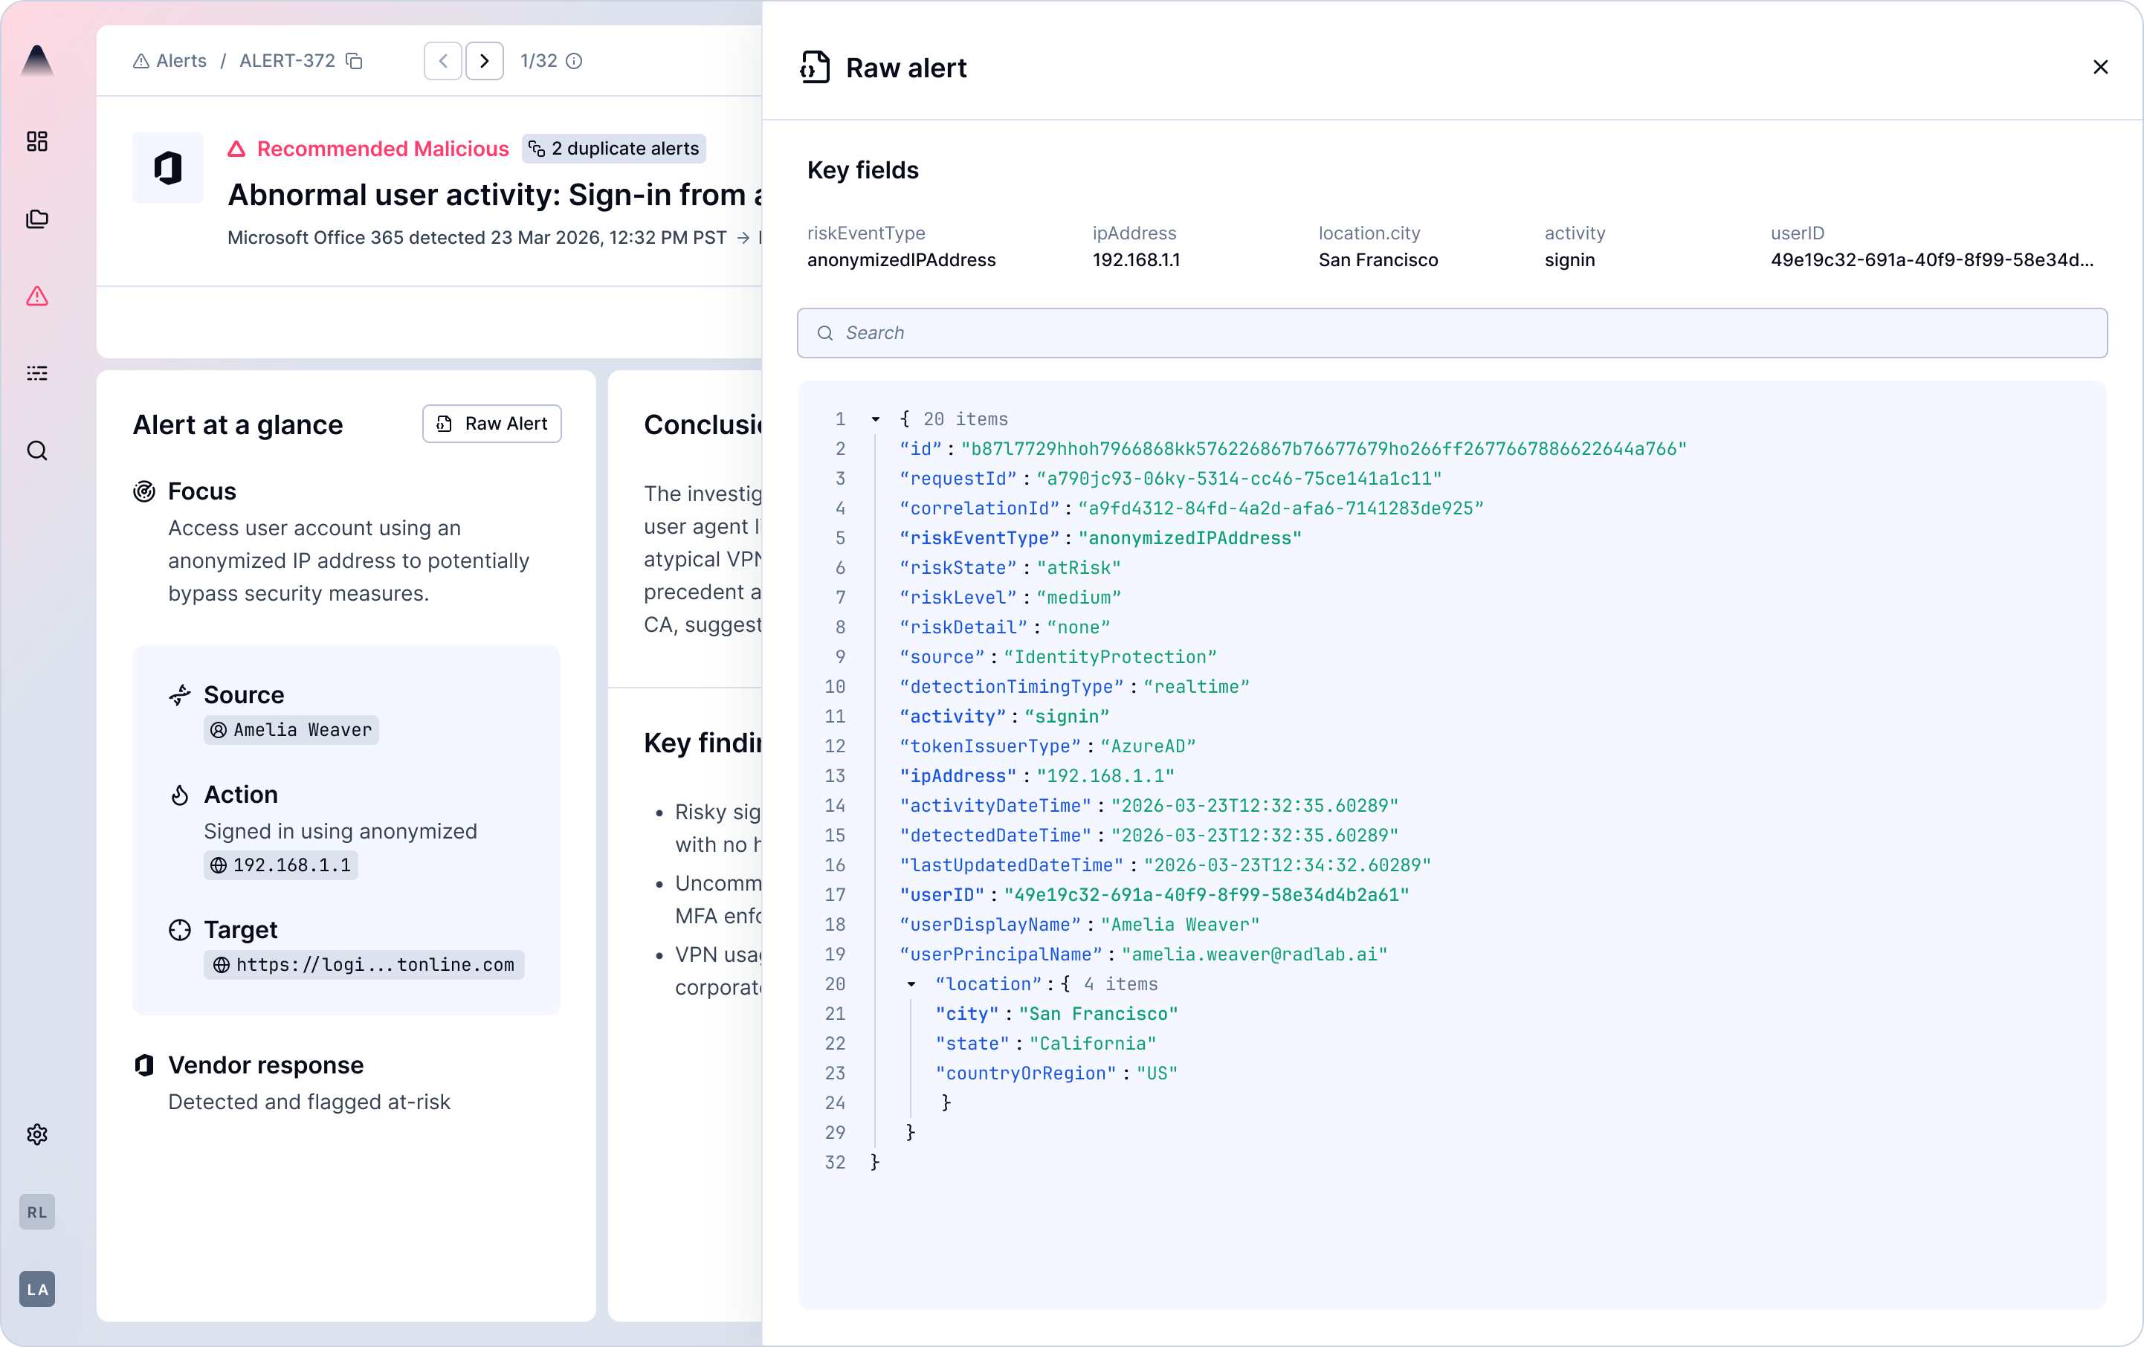The height and width of the screenshot is (1347, 2144).
Task: Click the 2 duplicate alerts badge
Action: [x=613, y=149]
